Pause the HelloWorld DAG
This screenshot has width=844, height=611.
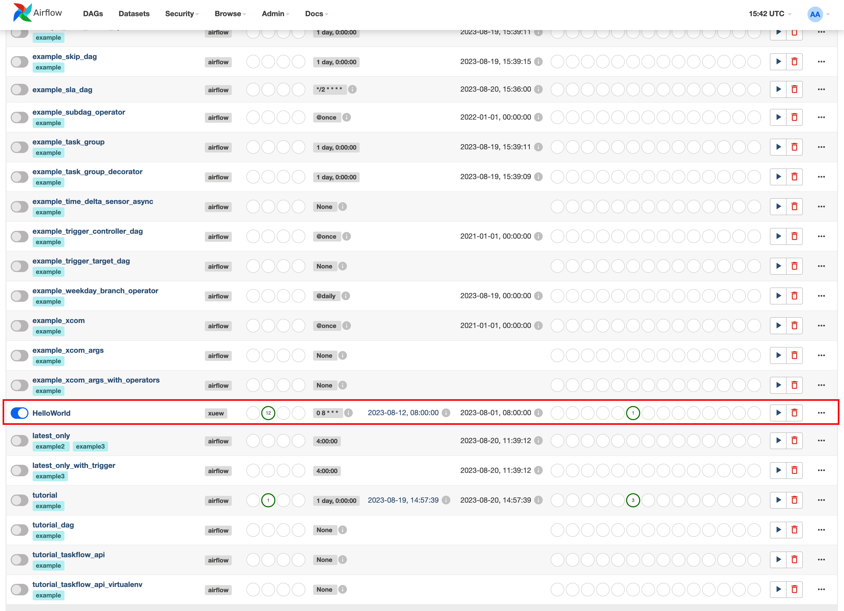point(19,413)
